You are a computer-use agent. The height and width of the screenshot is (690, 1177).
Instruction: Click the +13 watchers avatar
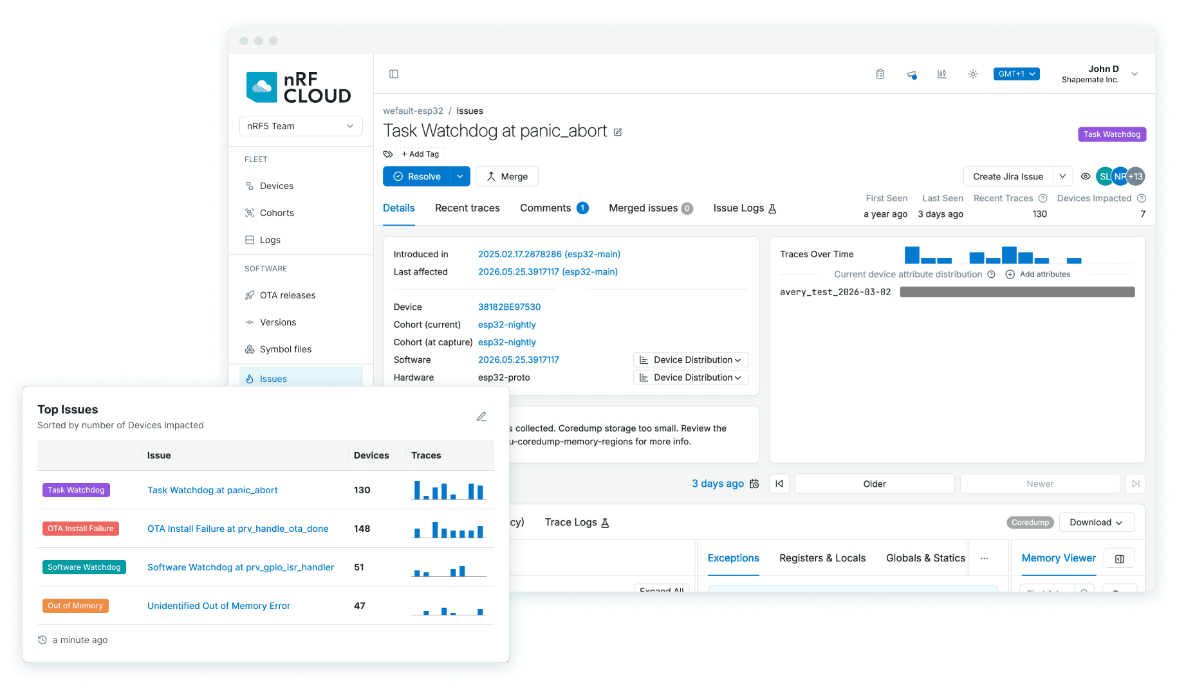point(1136,176)
